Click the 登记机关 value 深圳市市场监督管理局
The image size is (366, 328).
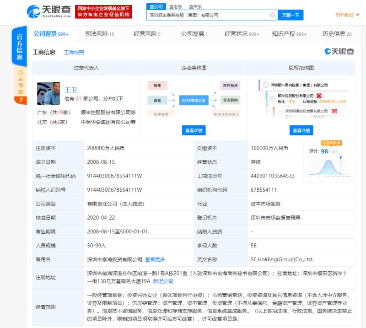[x=275, y=218]
